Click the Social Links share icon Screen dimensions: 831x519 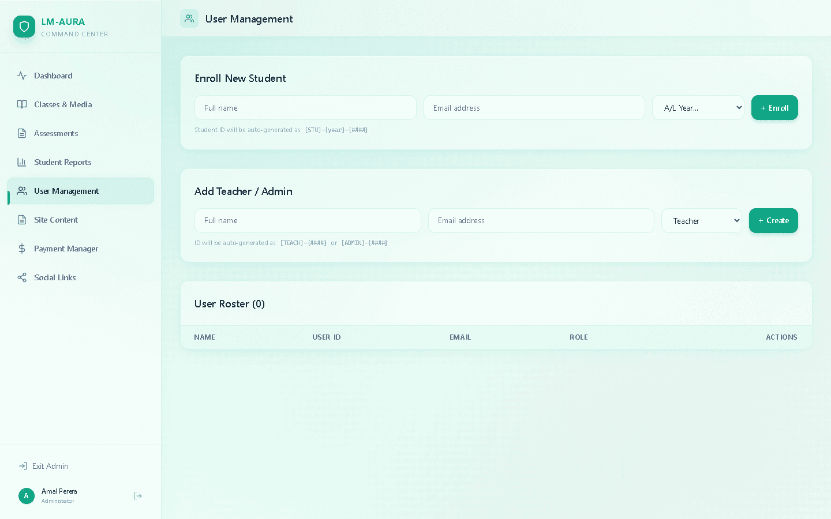[22, 277]
